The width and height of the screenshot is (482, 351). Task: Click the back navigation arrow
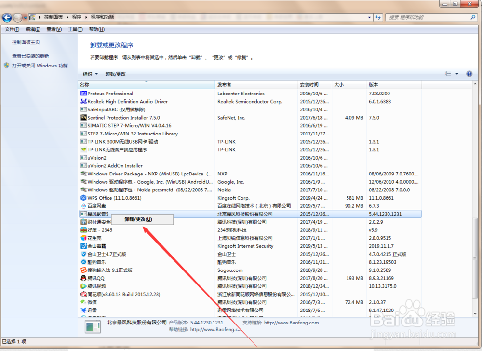pos(7,18)
